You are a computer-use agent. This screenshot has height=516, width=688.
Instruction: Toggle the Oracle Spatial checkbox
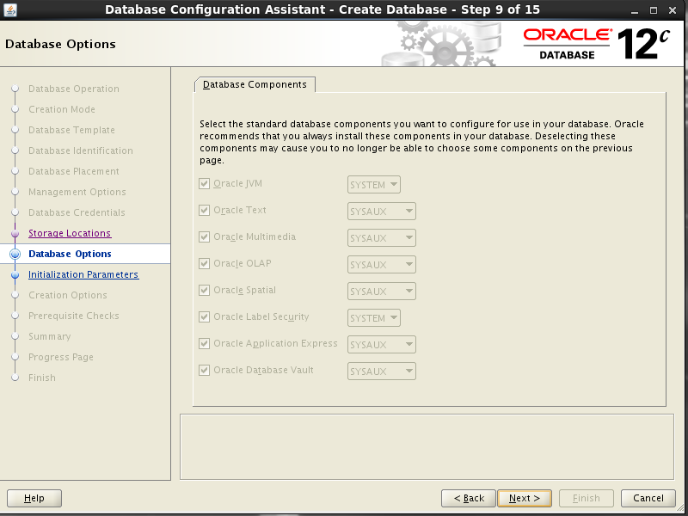click(204, 290)
